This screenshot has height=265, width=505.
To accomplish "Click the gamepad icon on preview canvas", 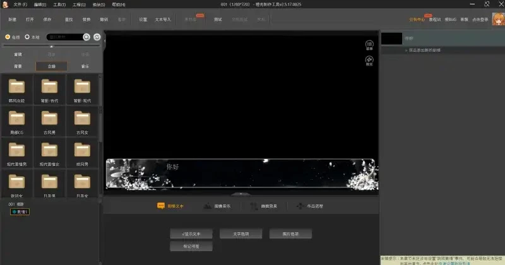I will click(x=369, y=61).
